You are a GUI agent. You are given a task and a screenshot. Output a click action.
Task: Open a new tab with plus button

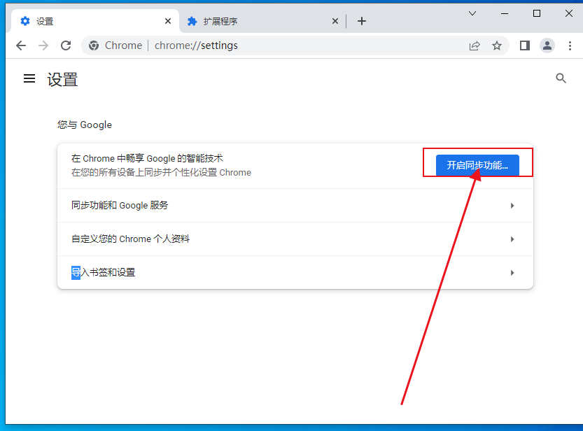coord(362,21)
